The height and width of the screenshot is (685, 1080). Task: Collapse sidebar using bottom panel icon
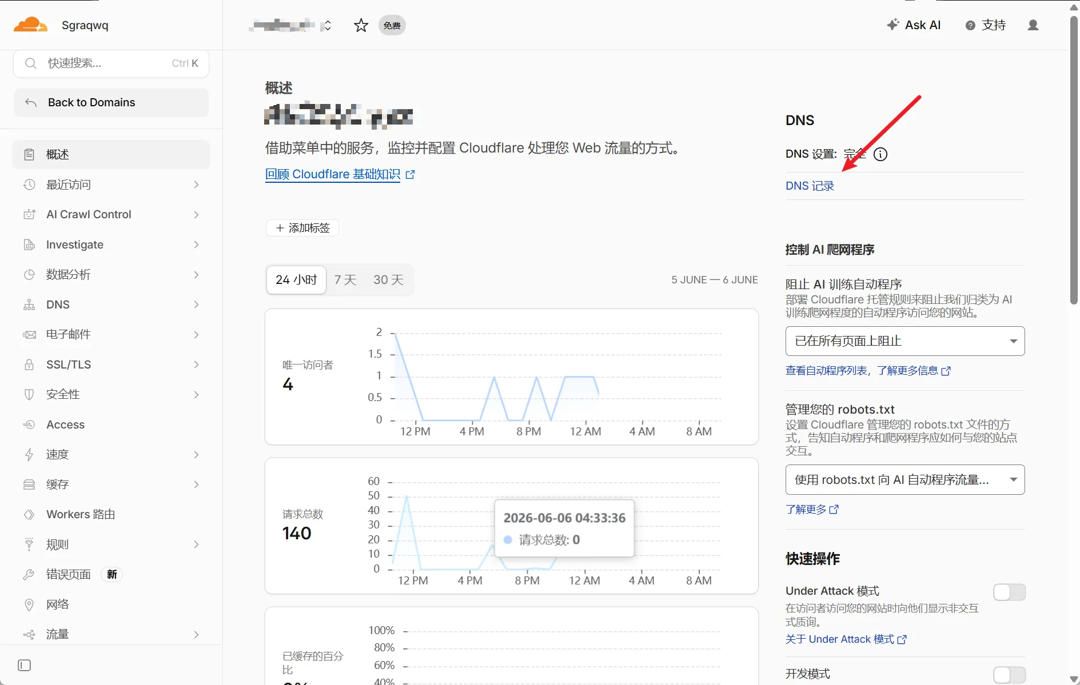pos(25,665)
